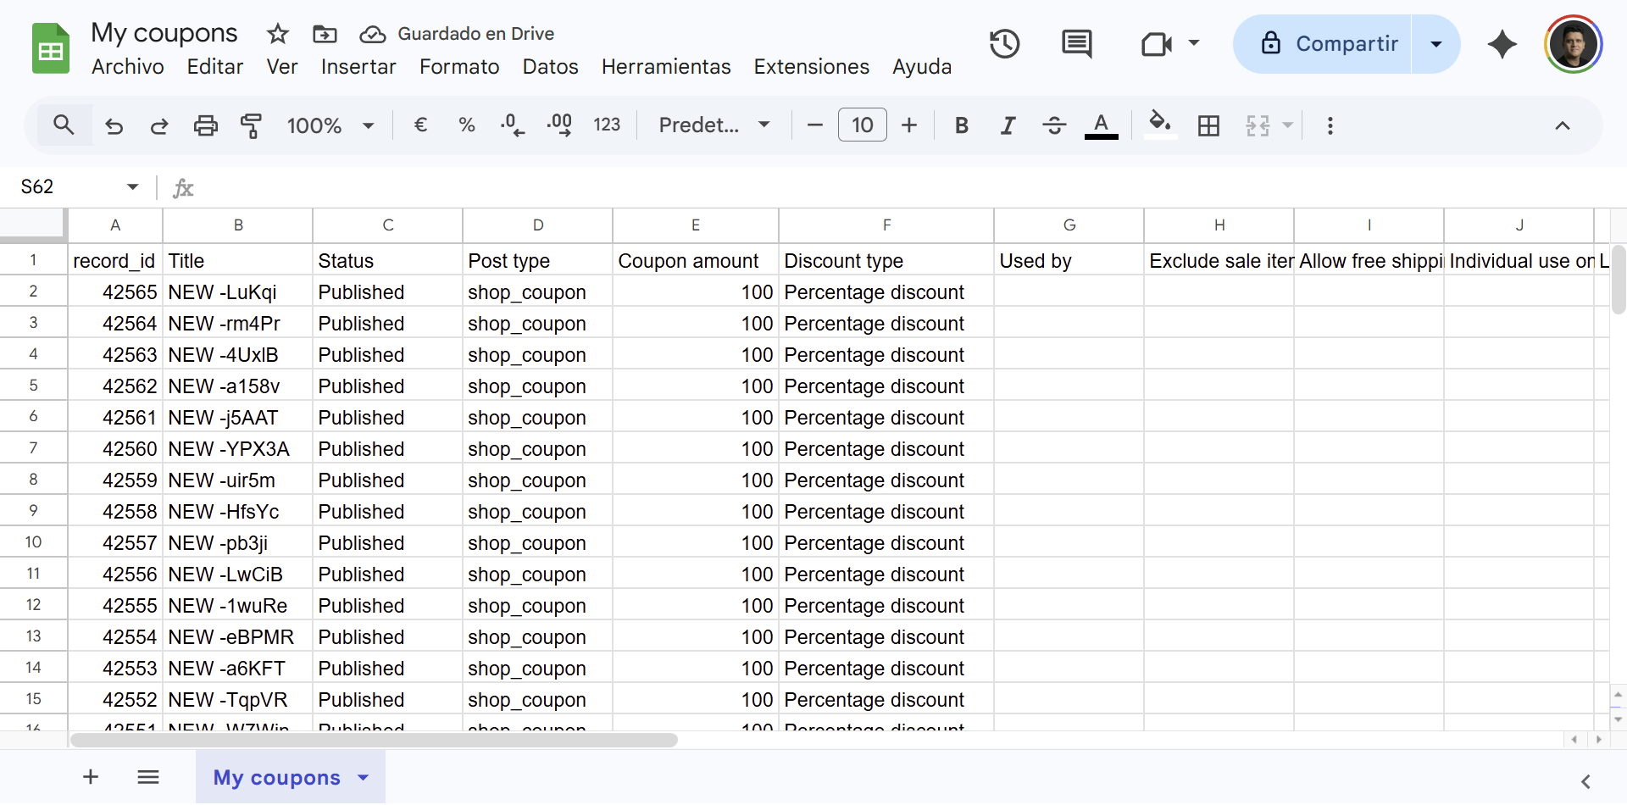Click the undo arrow icon
The image size is (1627, 805).
point(114,125)
